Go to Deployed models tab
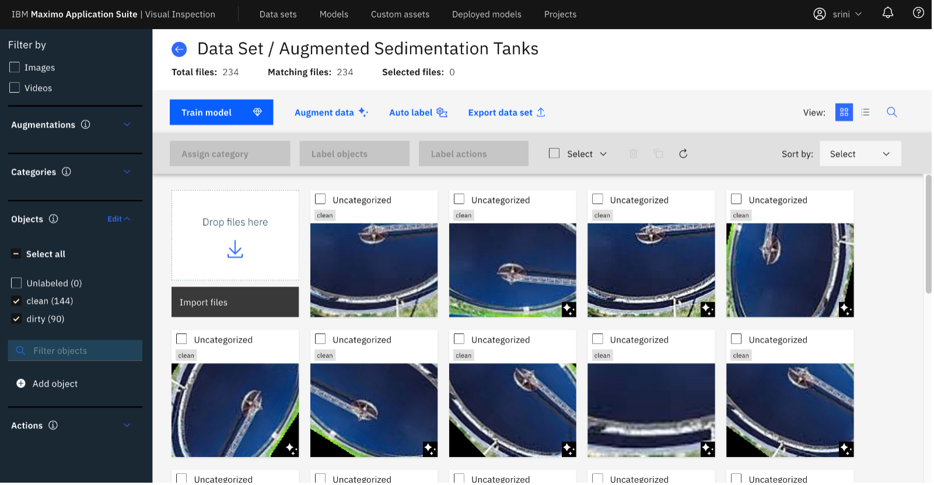 [x=487, y=14]
